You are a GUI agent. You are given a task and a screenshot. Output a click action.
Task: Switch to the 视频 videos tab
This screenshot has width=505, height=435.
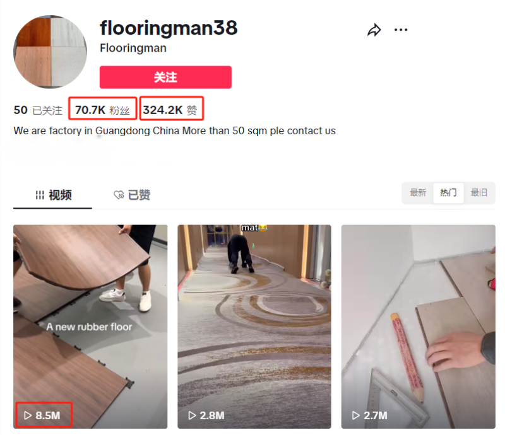[53, 195]
